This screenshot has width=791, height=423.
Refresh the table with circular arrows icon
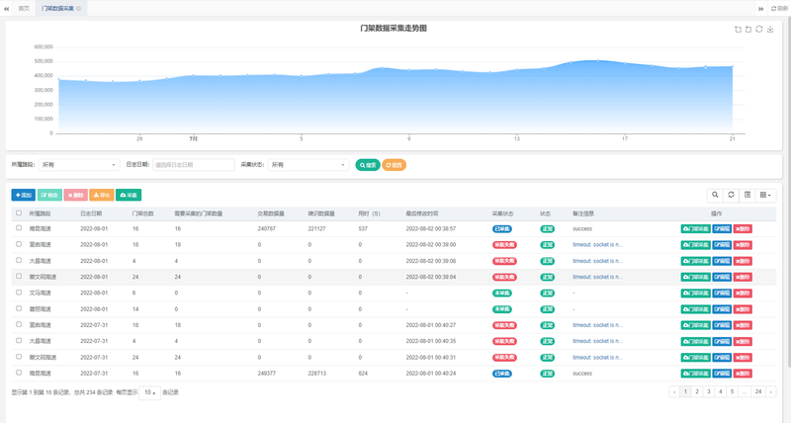[731, 195]
